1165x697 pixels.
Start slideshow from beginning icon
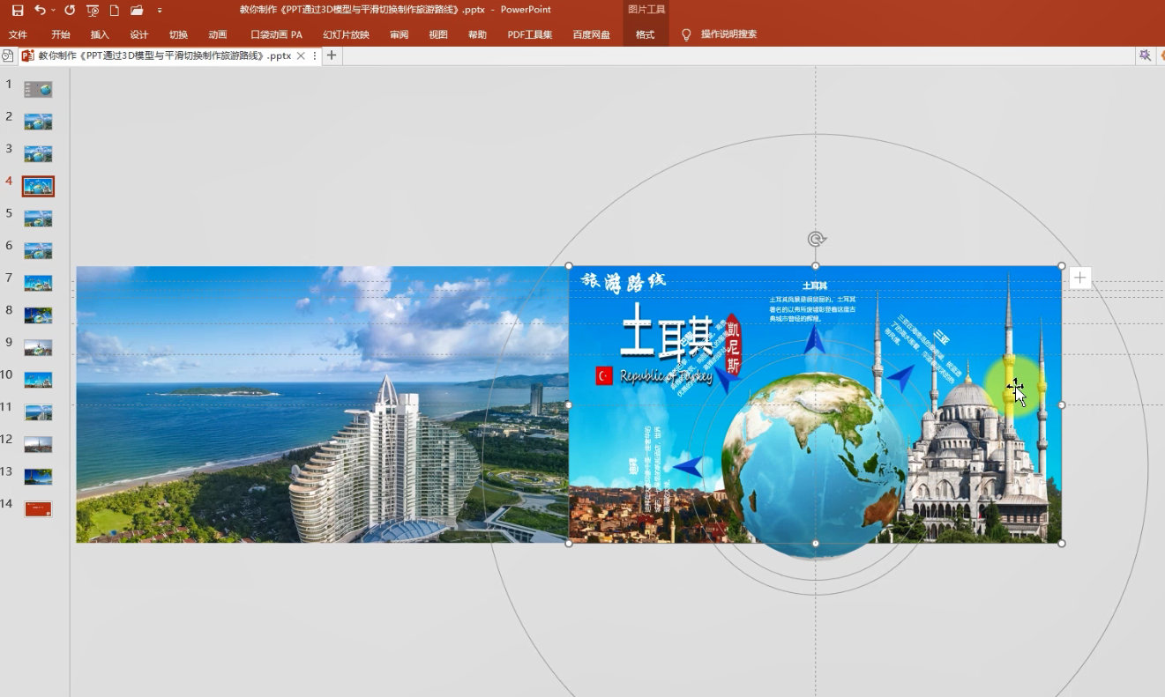click(x=92, y=10)
